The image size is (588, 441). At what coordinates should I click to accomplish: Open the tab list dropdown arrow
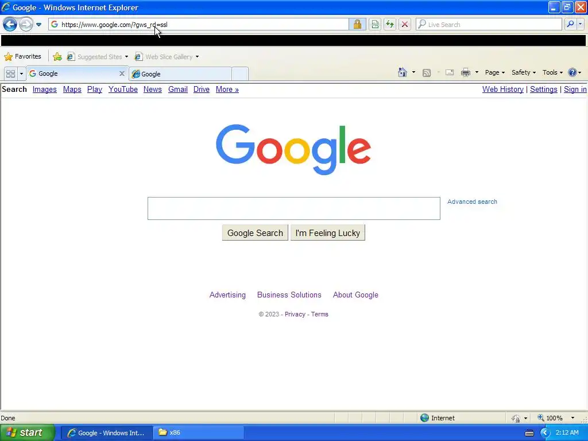(x=21, y=73)
